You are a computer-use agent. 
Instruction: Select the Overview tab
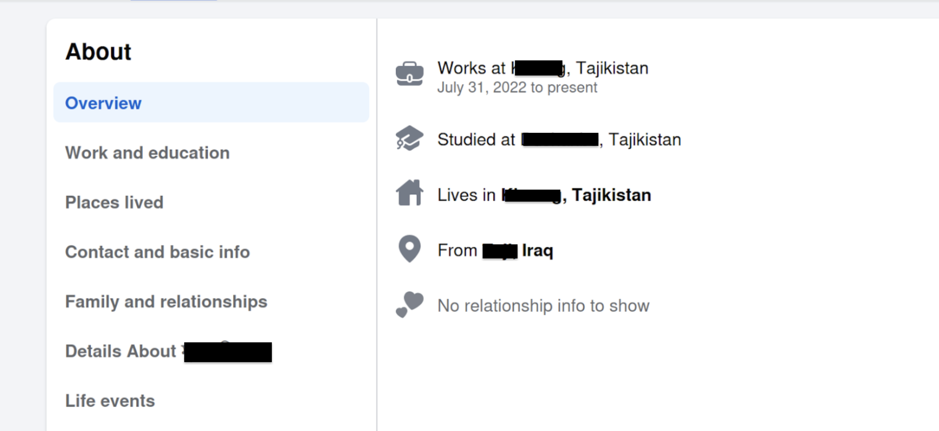point(211,103)
